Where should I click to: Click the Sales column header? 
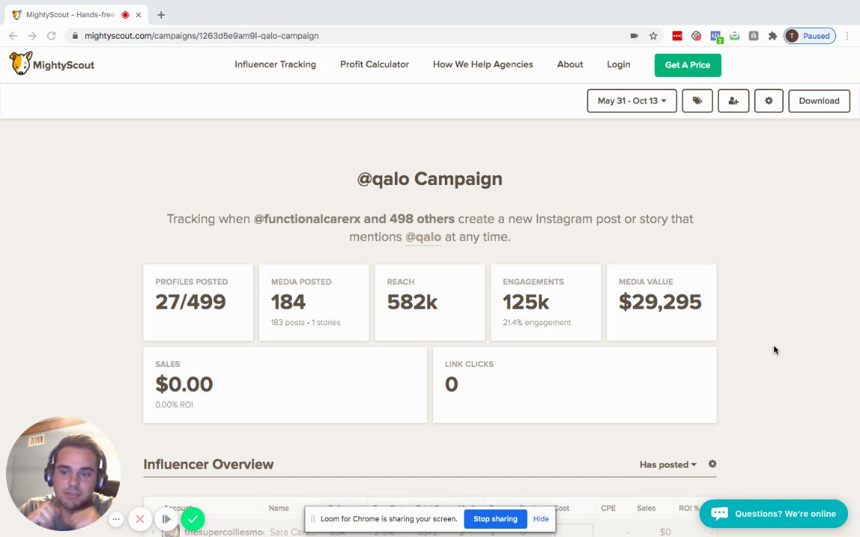[x=646, y=508]
